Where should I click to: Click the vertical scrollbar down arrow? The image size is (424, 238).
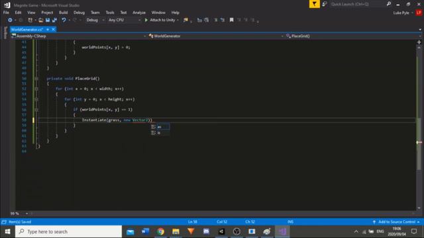(x=419, y=208)
